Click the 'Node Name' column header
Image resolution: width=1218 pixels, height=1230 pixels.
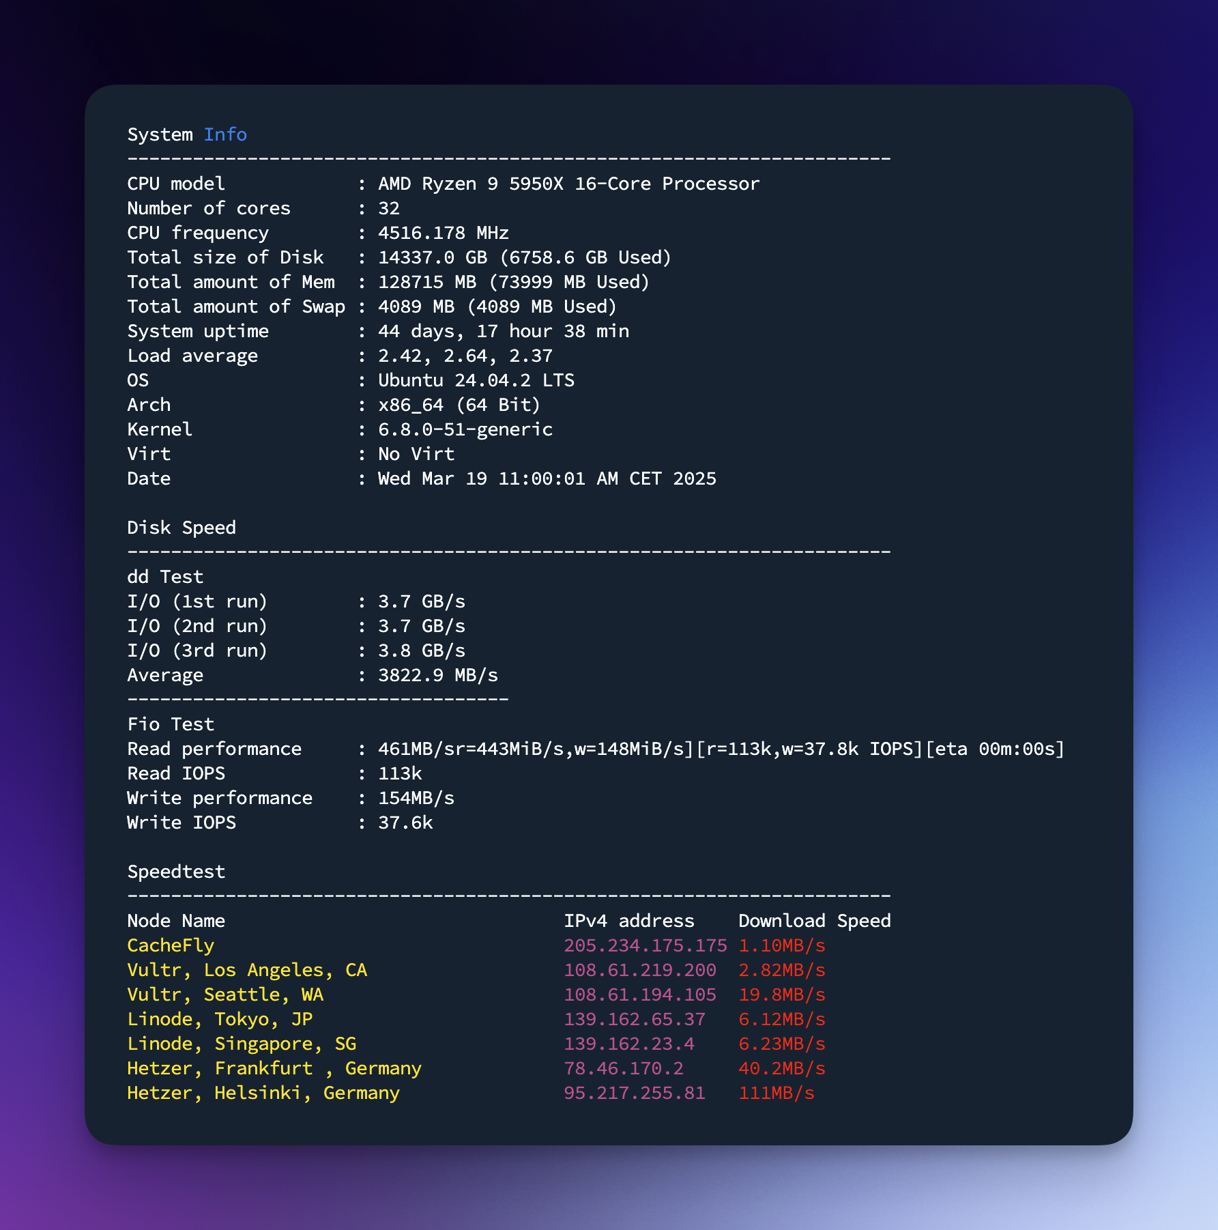176,921
